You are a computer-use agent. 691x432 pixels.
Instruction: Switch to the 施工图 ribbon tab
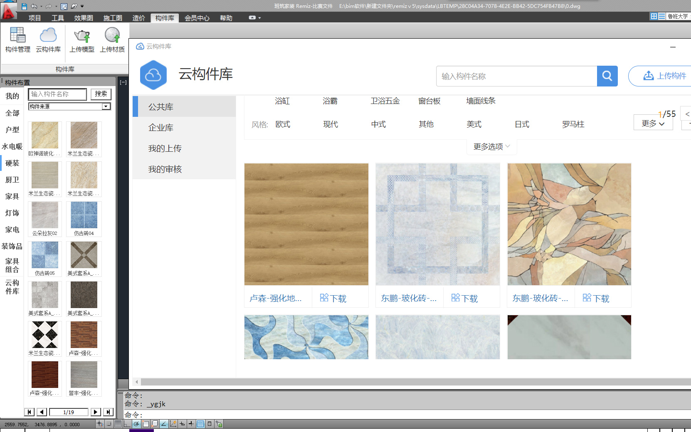pyautogui.click(x=113, y=18)
